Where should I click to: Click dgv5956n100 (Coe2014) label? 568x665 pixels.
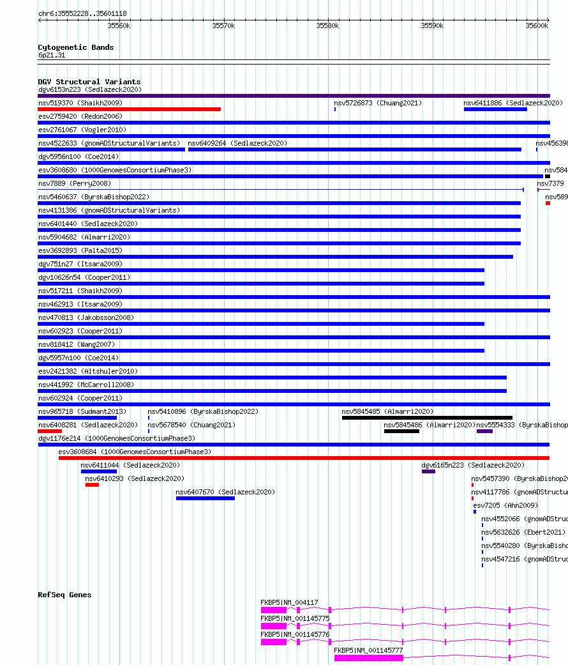[x=78, y=157]
